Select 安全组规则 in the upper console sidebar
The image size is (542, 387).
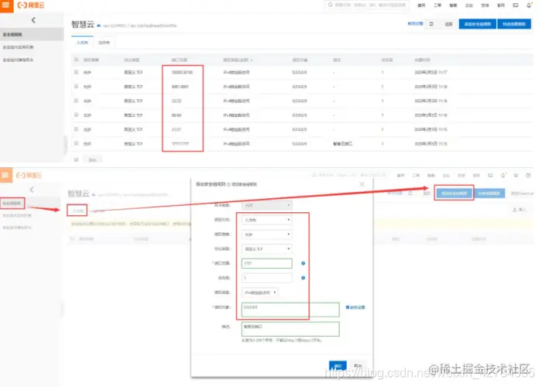pyautogui.click(x=32, y=34)
